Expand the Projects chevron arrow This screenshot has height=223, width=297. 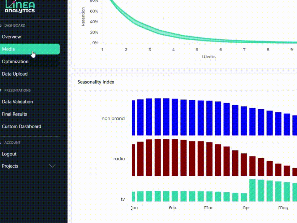[52, 166]
